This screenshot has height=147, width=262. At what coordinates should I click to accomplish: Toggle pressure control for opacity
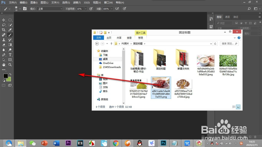pos(91,9)
